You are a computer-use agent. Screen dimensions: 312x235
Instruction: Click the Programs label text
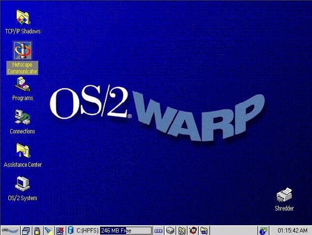[x=23, y=98]
